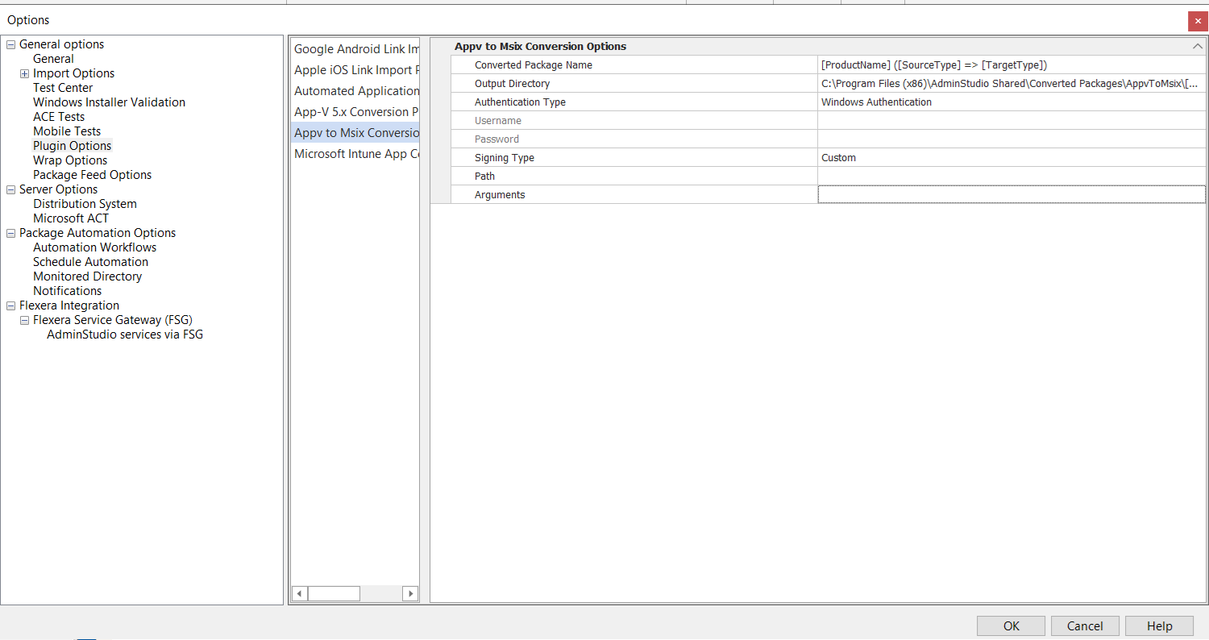1209x640 pixels.
Task: Choose Google Android Link Import plugin
Action: 355,49
